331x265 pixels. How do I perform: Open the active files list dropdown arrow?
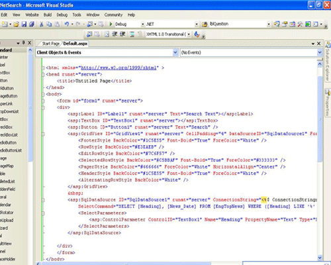313,44
